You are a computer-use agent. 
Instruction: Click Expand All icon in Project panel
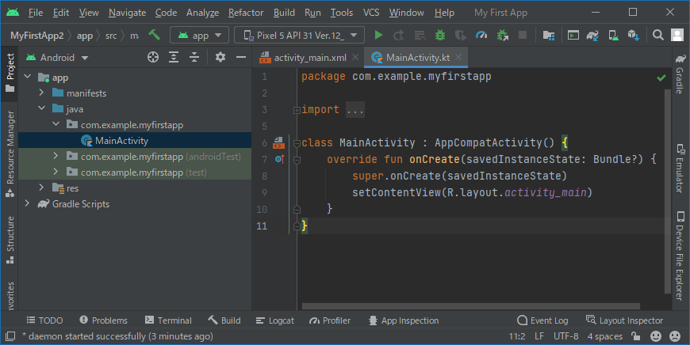(174, 57)
